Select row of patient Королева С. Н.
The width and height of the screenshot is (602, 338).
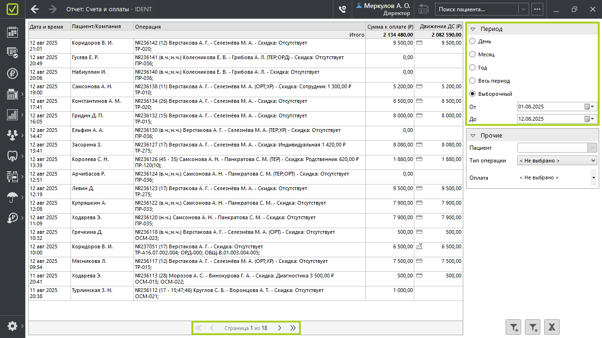[246, 162]
